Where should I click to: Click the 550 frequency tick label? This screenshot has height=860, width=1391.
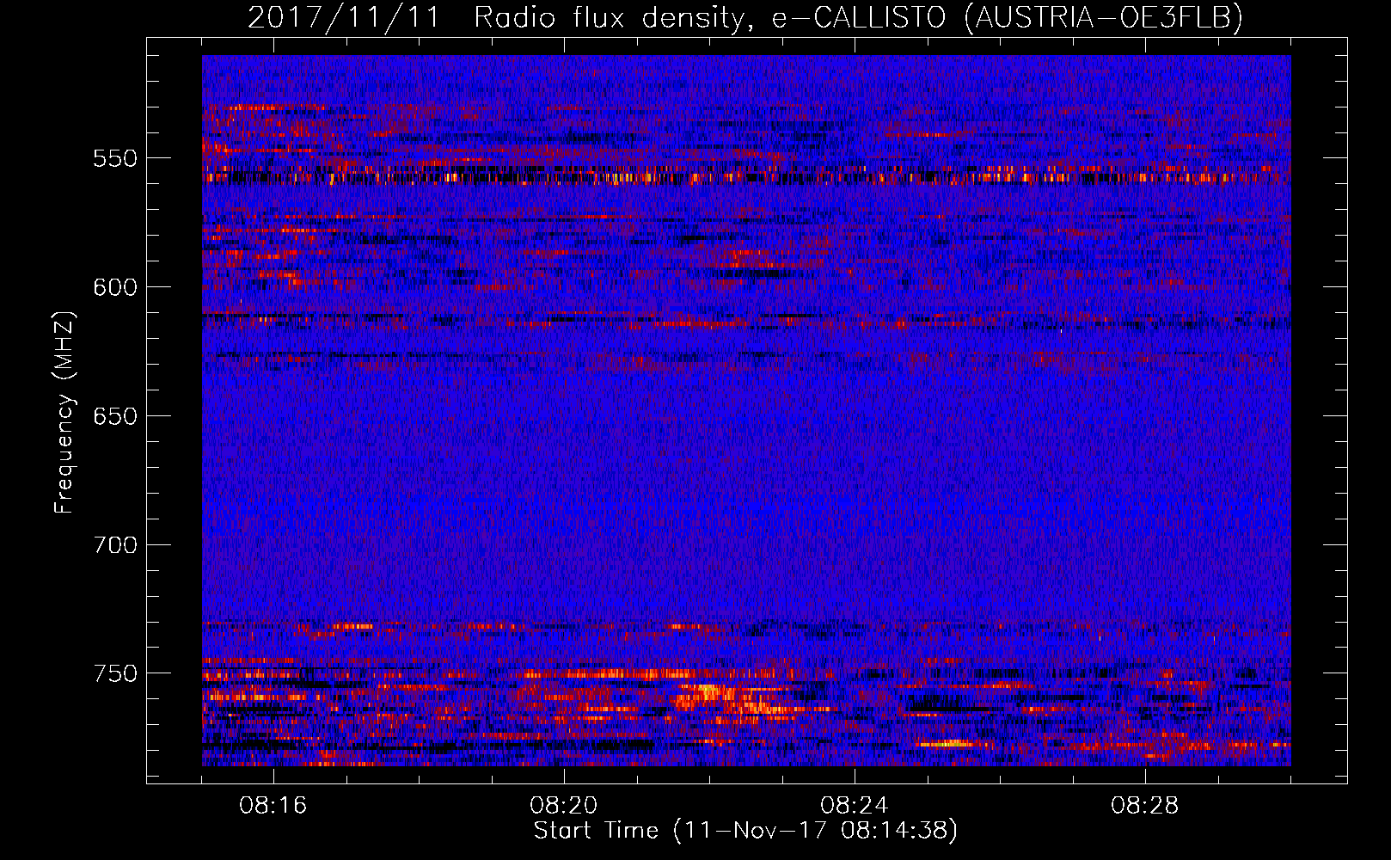pyautogui.click(x=115, y=158)
